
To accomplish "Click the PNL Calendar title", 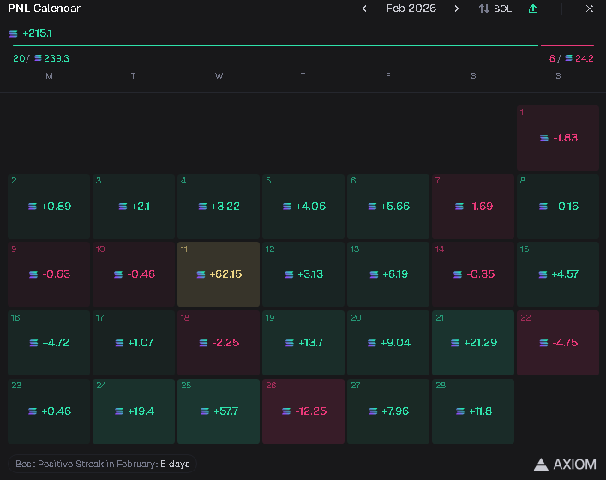I will 44,9.
